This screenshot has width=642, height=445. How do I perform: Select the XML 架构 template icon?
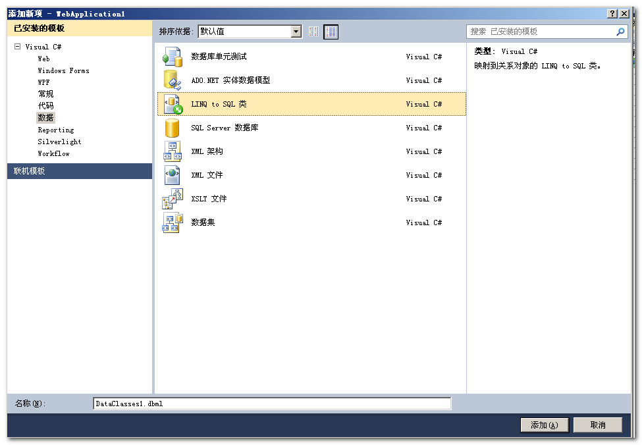click(172, 151)
